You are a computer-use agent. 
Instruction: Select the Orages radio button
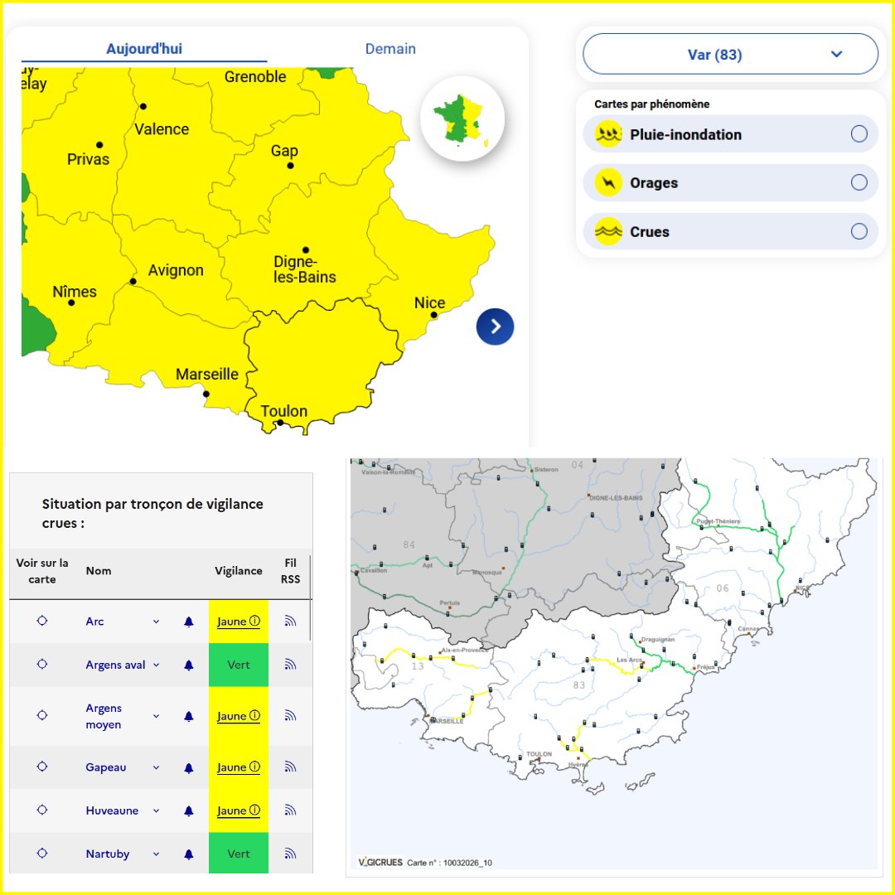[x=859, y=182]
